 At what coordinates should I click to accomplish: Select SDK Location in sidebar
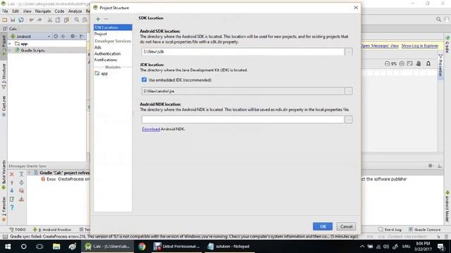pos(113,27)
